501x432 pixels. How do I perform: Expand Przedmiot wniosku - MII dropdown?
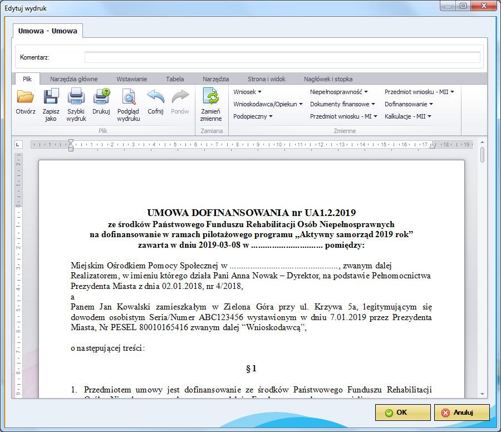[x=419, y=92]
